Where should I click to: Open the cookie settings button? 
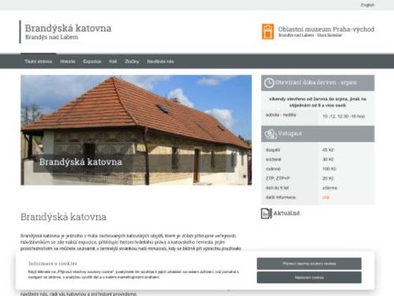click(309, 278)
